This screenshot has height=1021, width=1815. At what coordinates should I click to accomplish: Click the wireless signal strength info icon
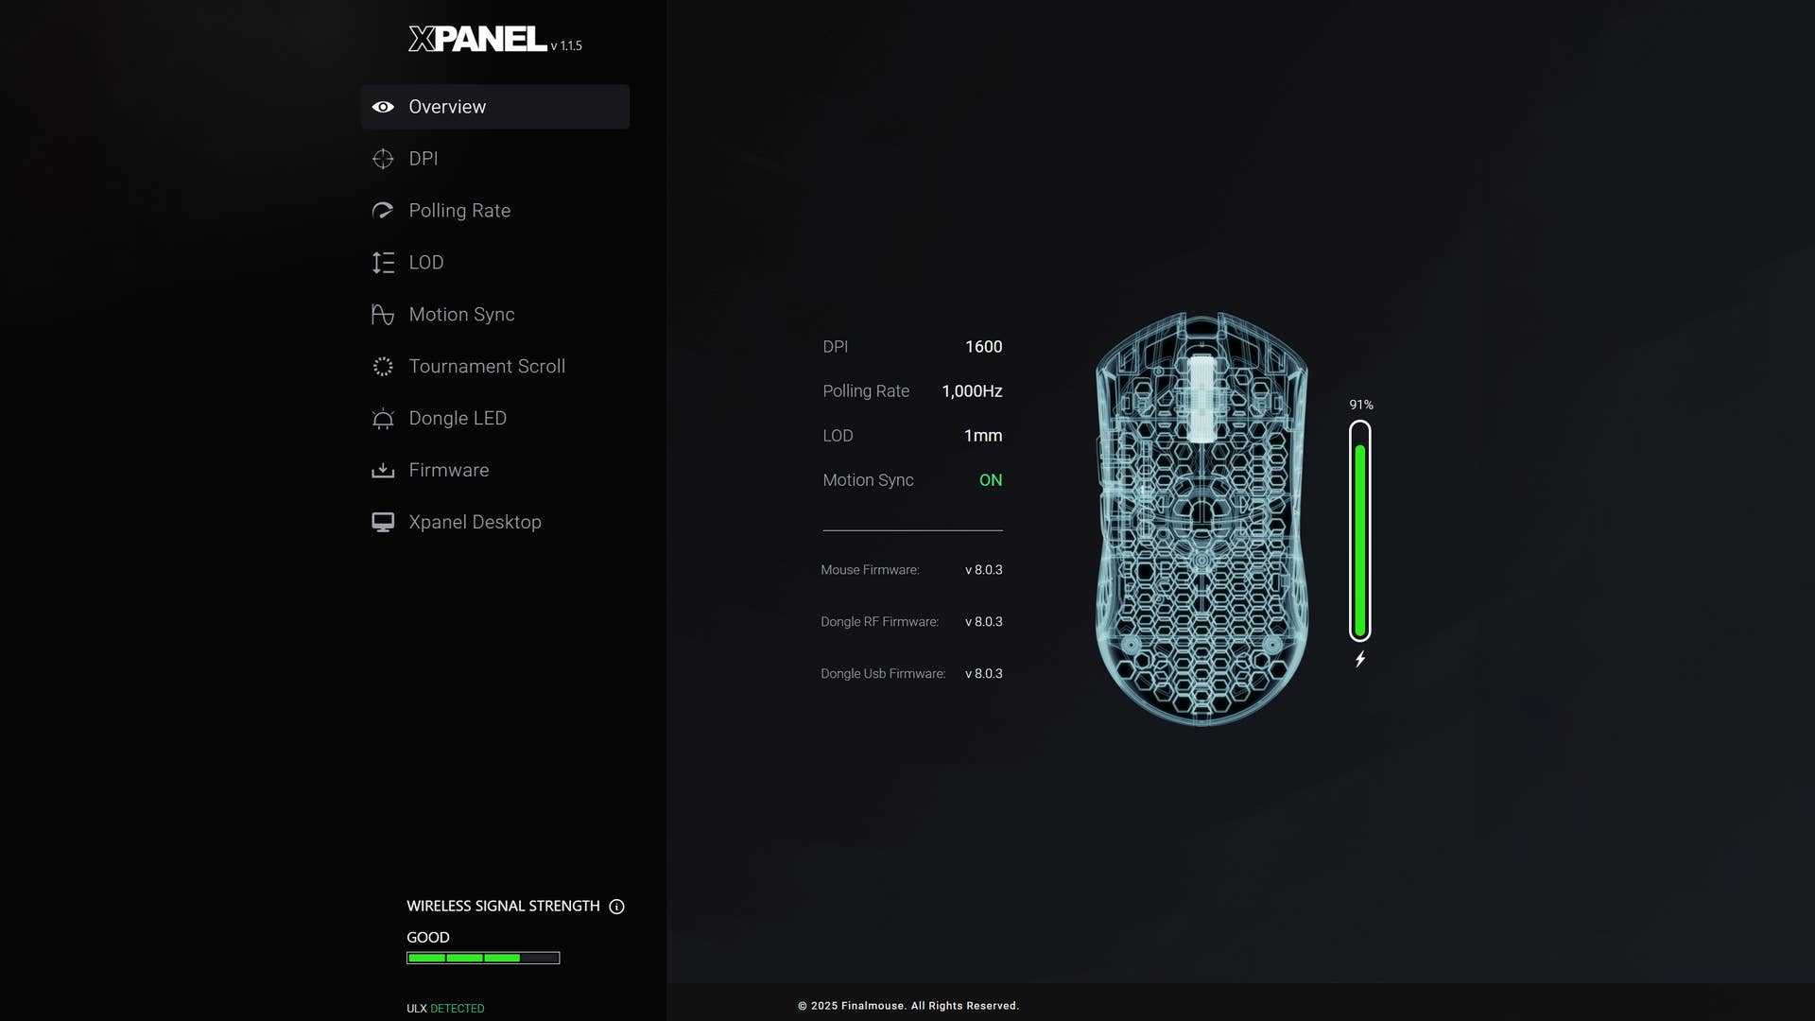point(616,907)
